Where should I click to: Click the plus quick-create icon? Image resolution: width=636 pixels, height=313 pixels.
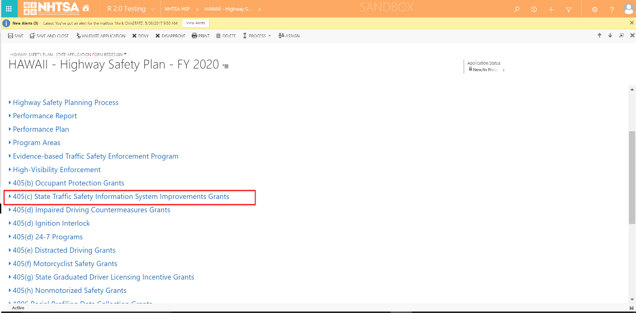[551, 9]
